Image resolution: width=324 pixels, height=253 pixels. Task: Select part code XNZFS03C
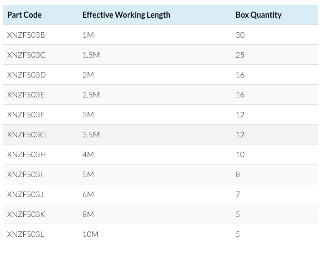[26, 55]
